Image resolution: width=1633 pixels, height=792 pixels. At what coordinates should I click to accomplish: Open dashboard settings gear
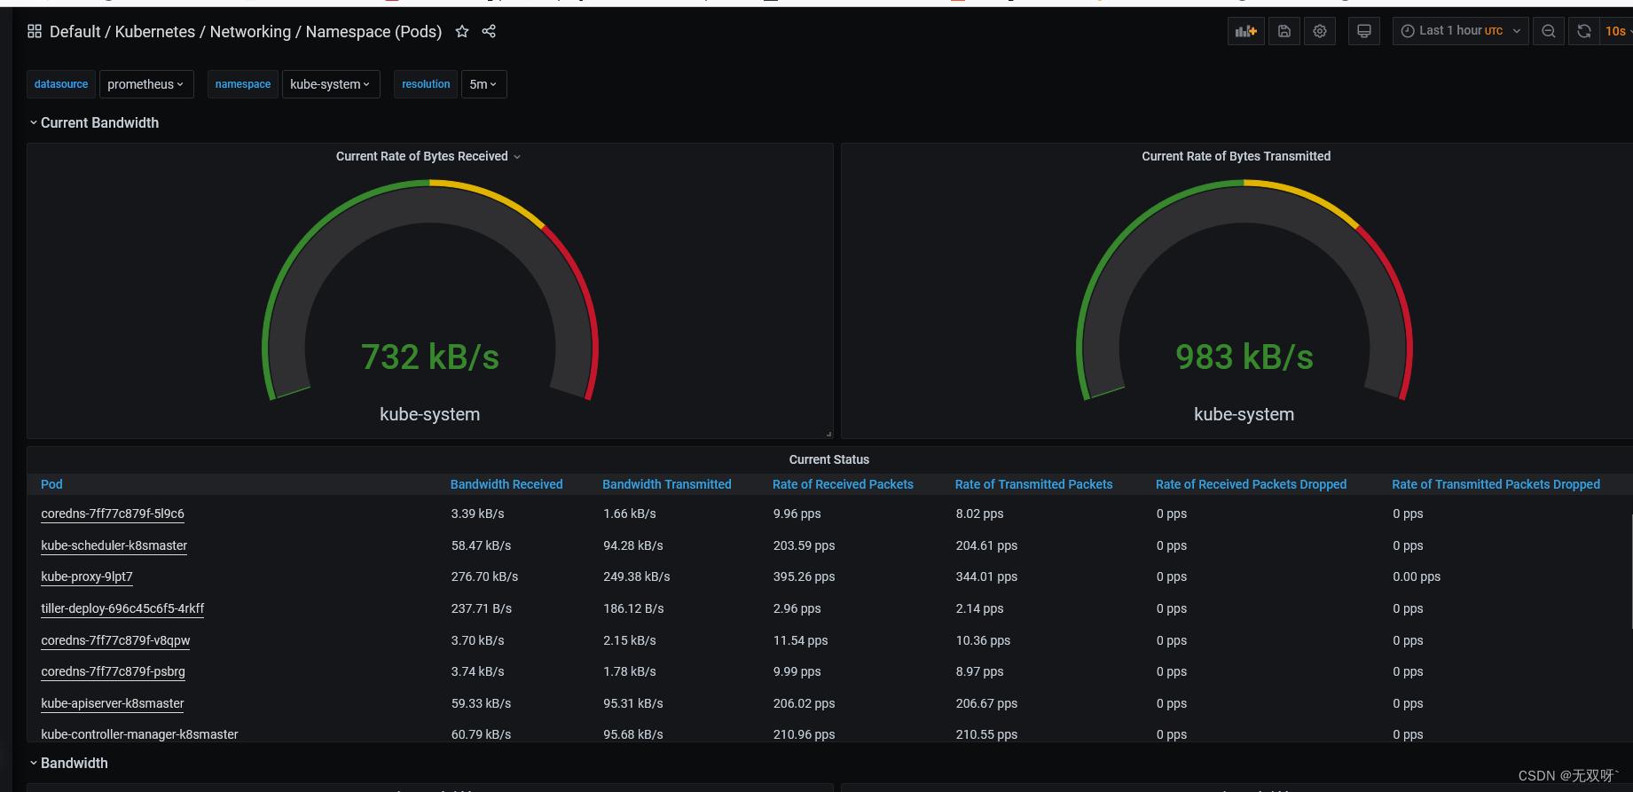pyautogui.click(x=1320, y=31)
